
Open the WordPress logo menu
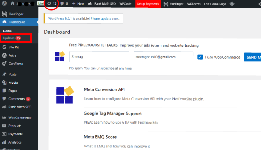point(4,3)
